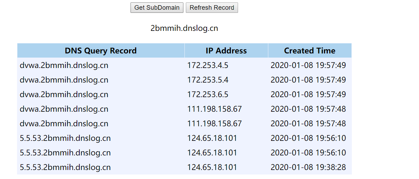
Task: Select created time in the 172.253.4.5 row
Action: tap(308, 65)
